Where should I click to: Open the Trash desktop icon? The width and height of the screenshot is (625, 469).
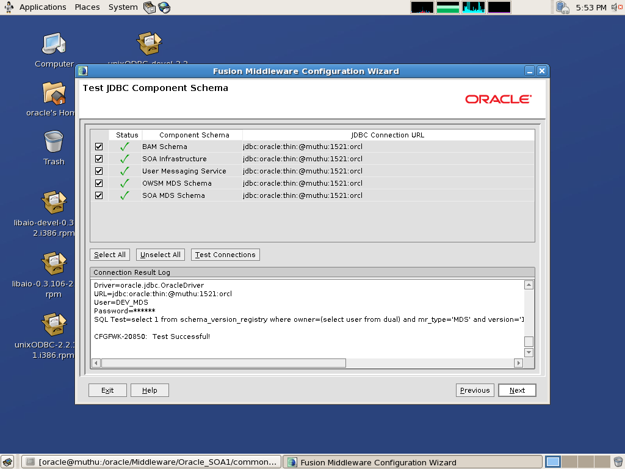point(54,142)
